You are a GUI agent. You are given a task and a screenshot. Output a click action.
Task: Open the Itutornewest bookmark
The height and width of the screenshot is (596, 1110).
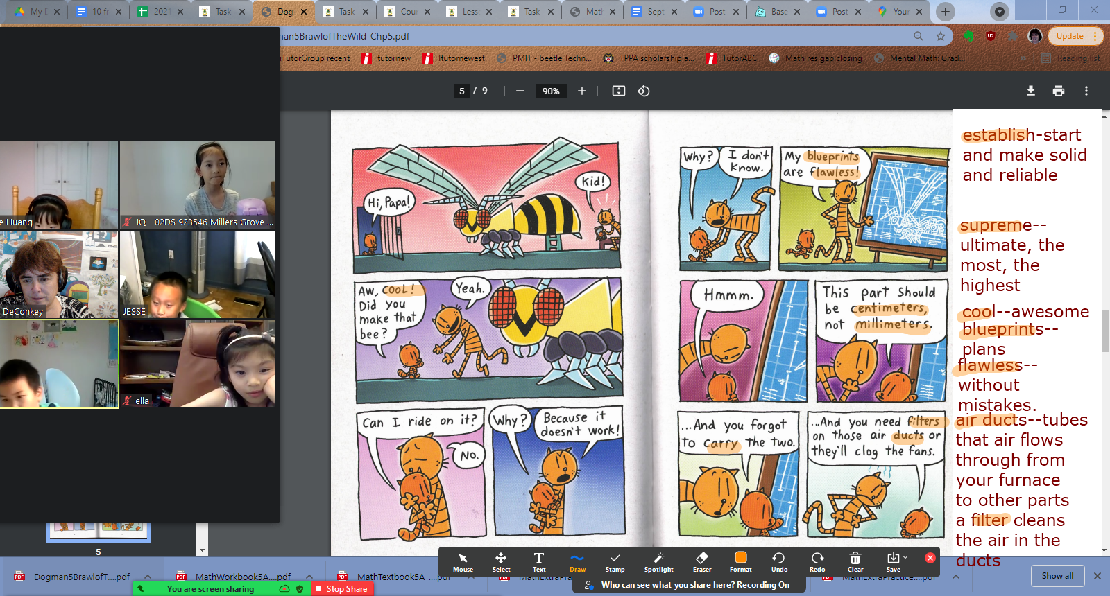tap(454, 58)
